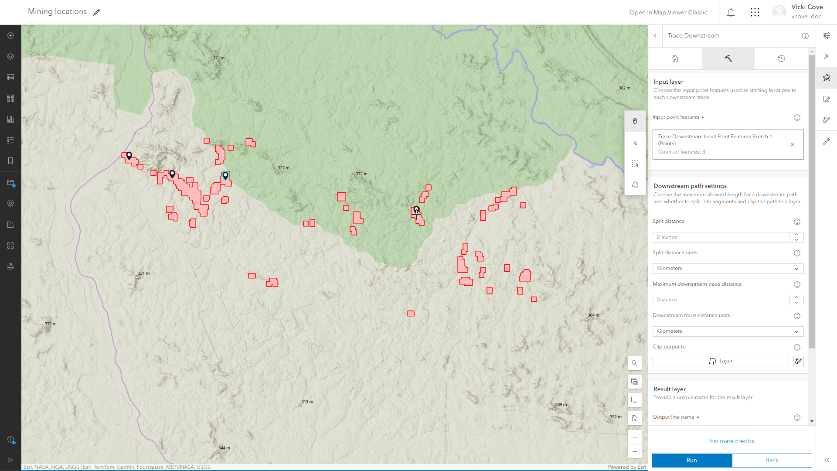Select the point sketch tool on map
Viewport: 837px width, 471px height.
coord(635,122)
